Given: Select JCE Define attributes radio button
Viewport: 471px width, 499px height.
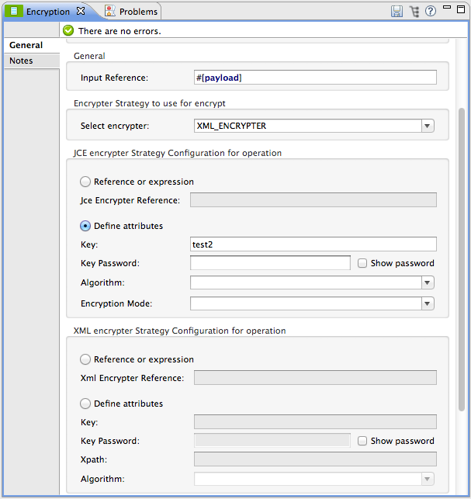Looking at the screenshot, I should pyautogui.click(x=85, y=226).
